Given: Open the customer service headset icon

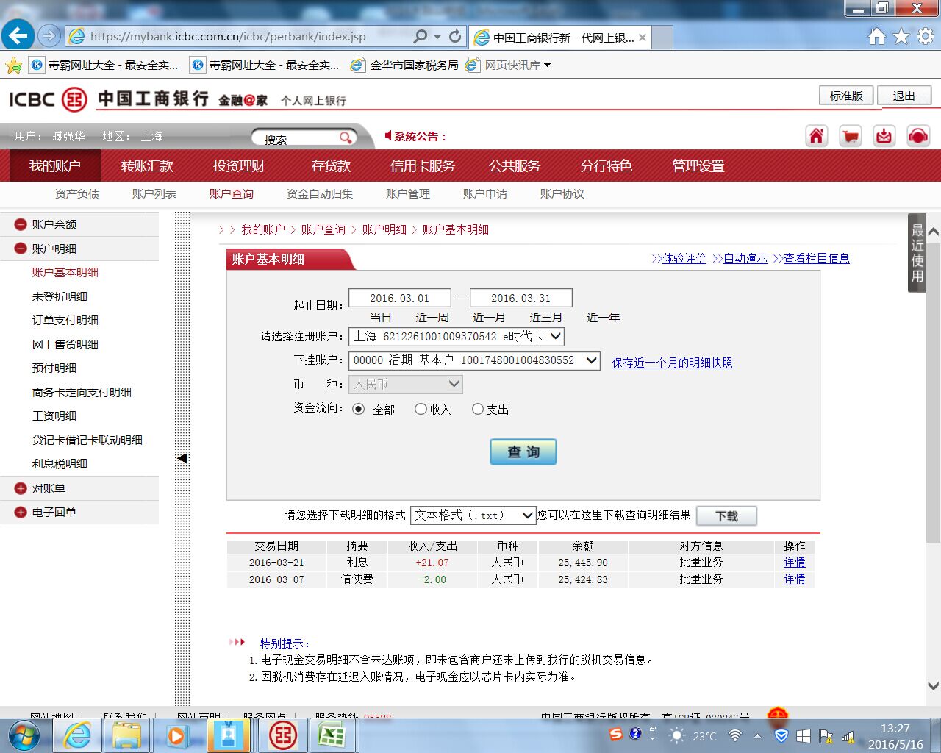Looking at the screenshot, I should [918, 136].
